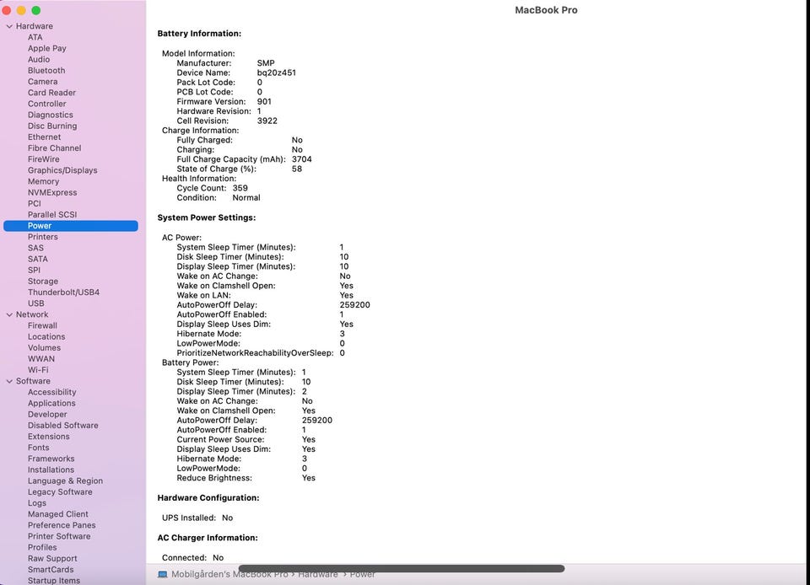Select Preference Panes entry
This screenshot has height=585, width=810.
[62, 525]
